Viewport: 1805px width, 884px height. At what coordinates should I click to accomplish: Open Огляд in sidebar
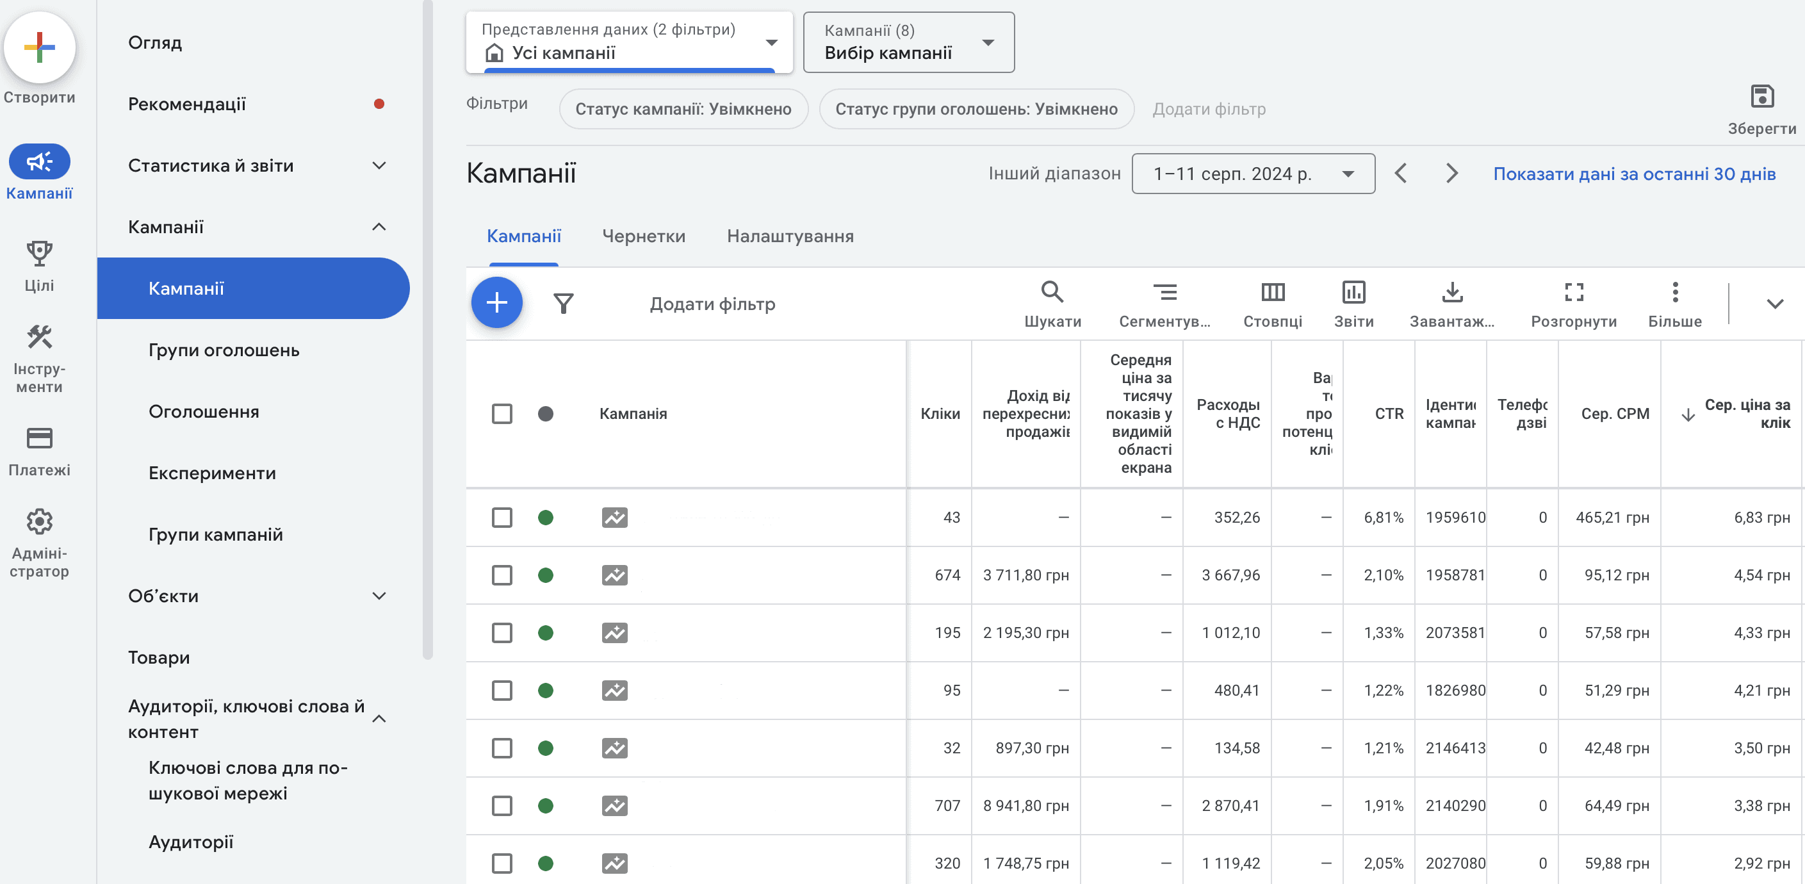(x=155, y=43)
